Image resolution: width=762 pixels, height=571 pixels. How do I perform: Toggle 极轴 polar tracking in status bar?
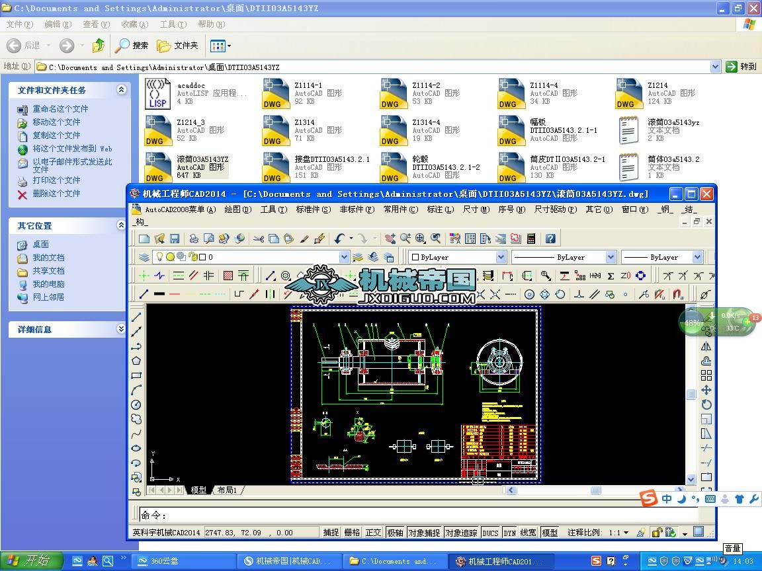(x=395, y=533)
